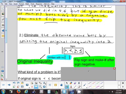Click sidebar delete page icon

coord(2,79)
